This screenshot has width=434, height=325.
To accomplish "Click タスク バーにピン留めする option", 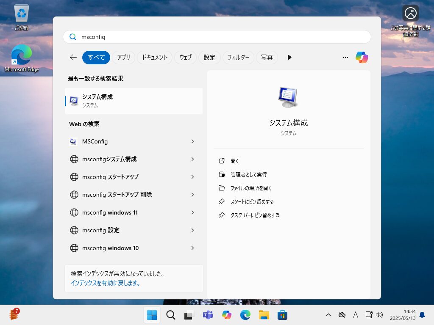I will [255, 215].
